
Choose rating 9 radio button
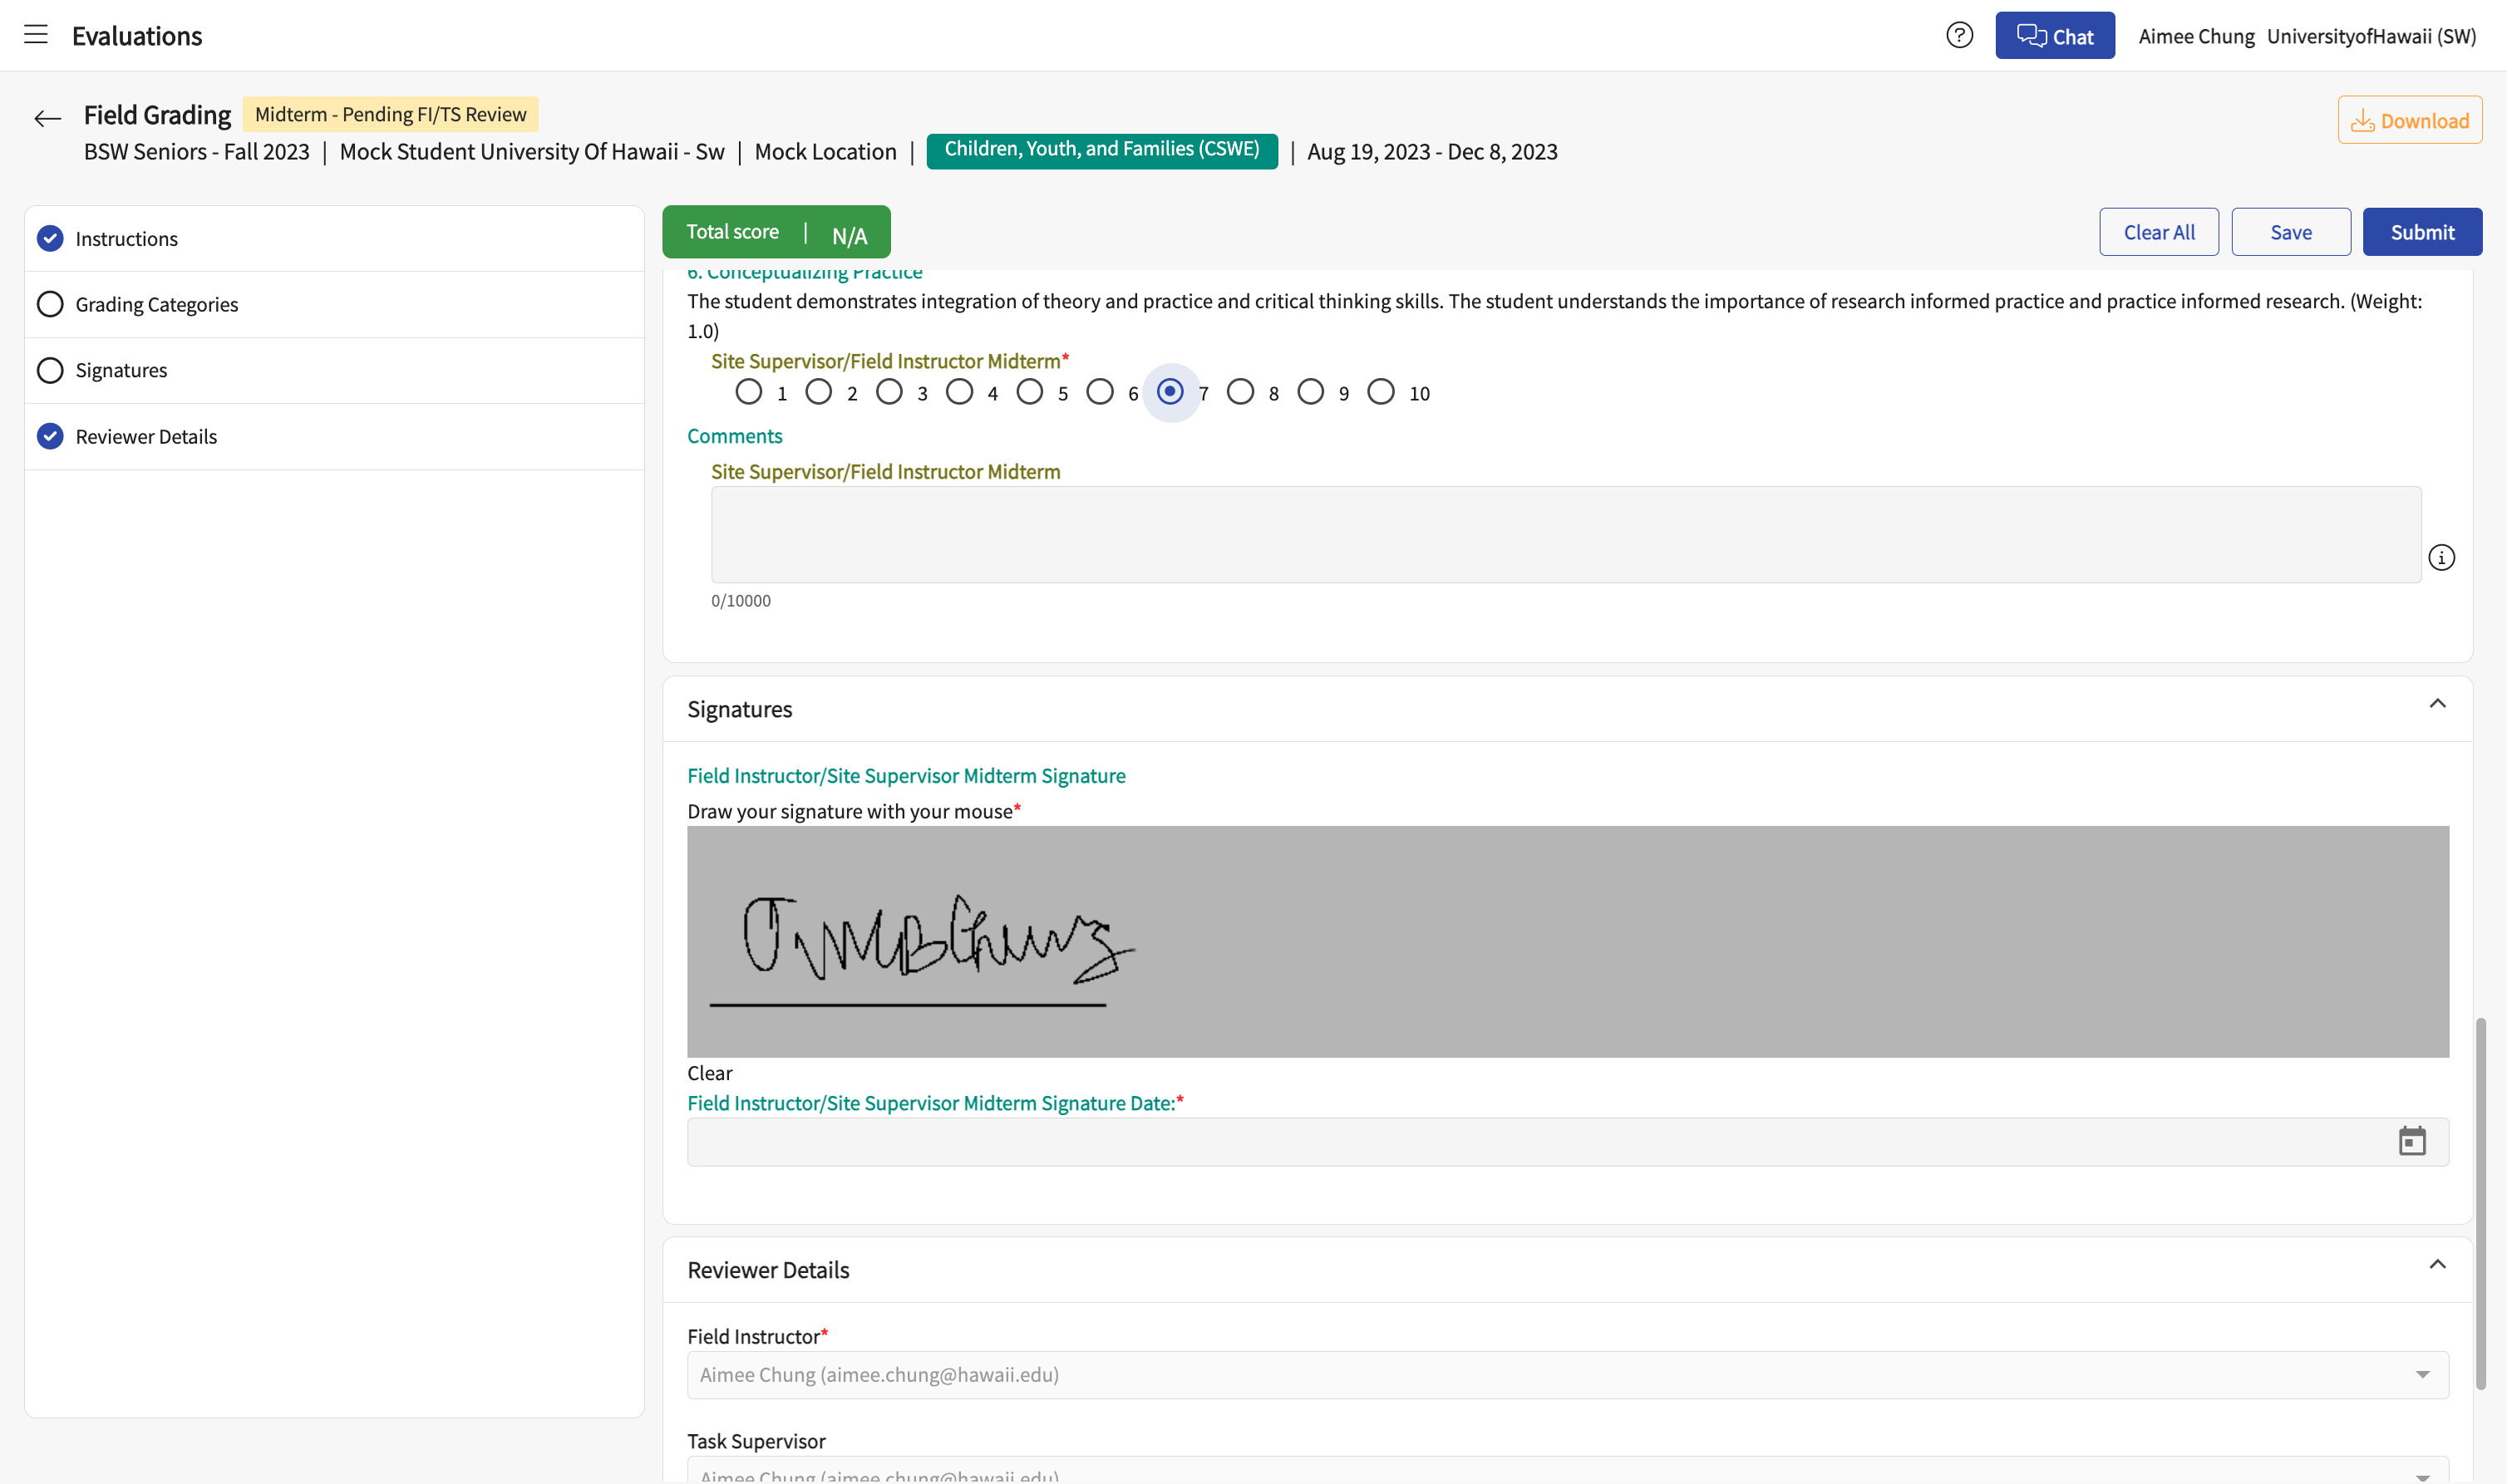pyautogui.click(x=1311, y=392)
